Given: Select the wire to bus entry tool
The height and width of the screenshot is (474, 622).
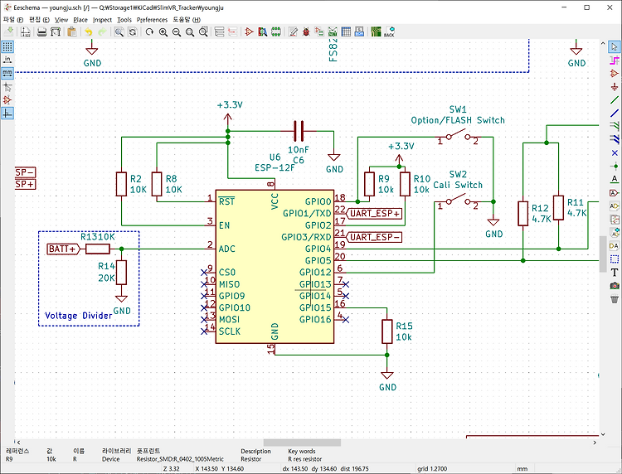Looking at the screenshot, I should point(614,126).
